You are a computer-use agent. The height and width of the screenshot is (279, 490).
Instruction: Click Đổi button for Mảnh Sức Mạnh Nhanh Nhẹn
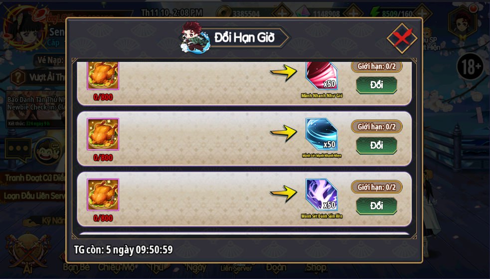pyautogui.click(x=376, y=145)
